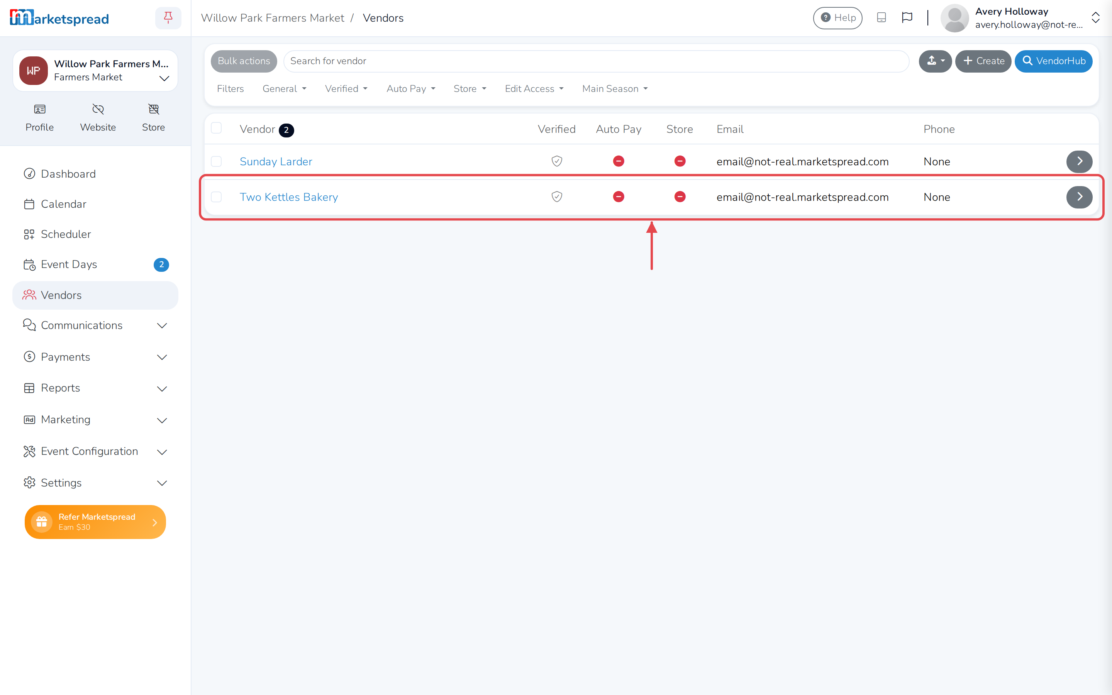Open Calendar in sidebar
The height and width of the screenshot is (695, 1112).
pos(95,204)
